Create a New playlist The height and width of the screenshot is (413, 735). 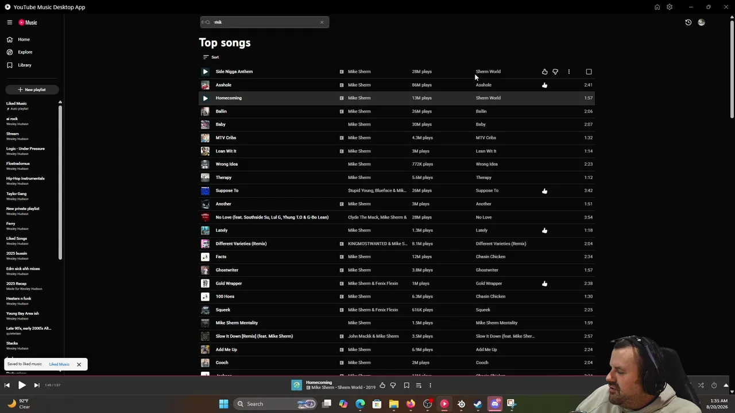click(32, 89)
